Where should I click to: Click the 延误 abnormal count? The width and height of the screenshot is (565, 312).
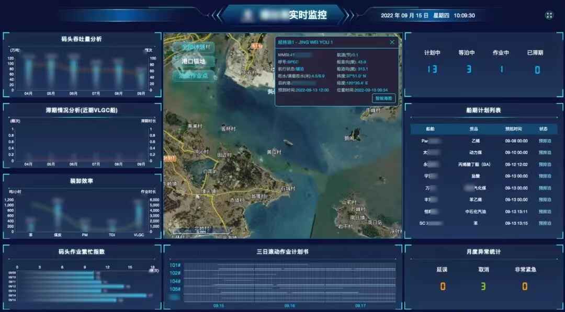tap(443, 286)
